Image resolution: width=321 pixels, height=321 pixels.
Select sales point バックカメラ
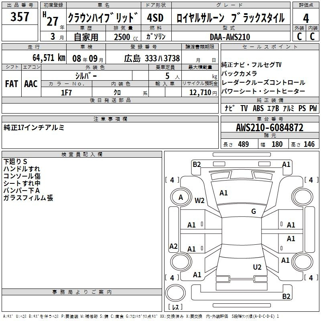239,73
